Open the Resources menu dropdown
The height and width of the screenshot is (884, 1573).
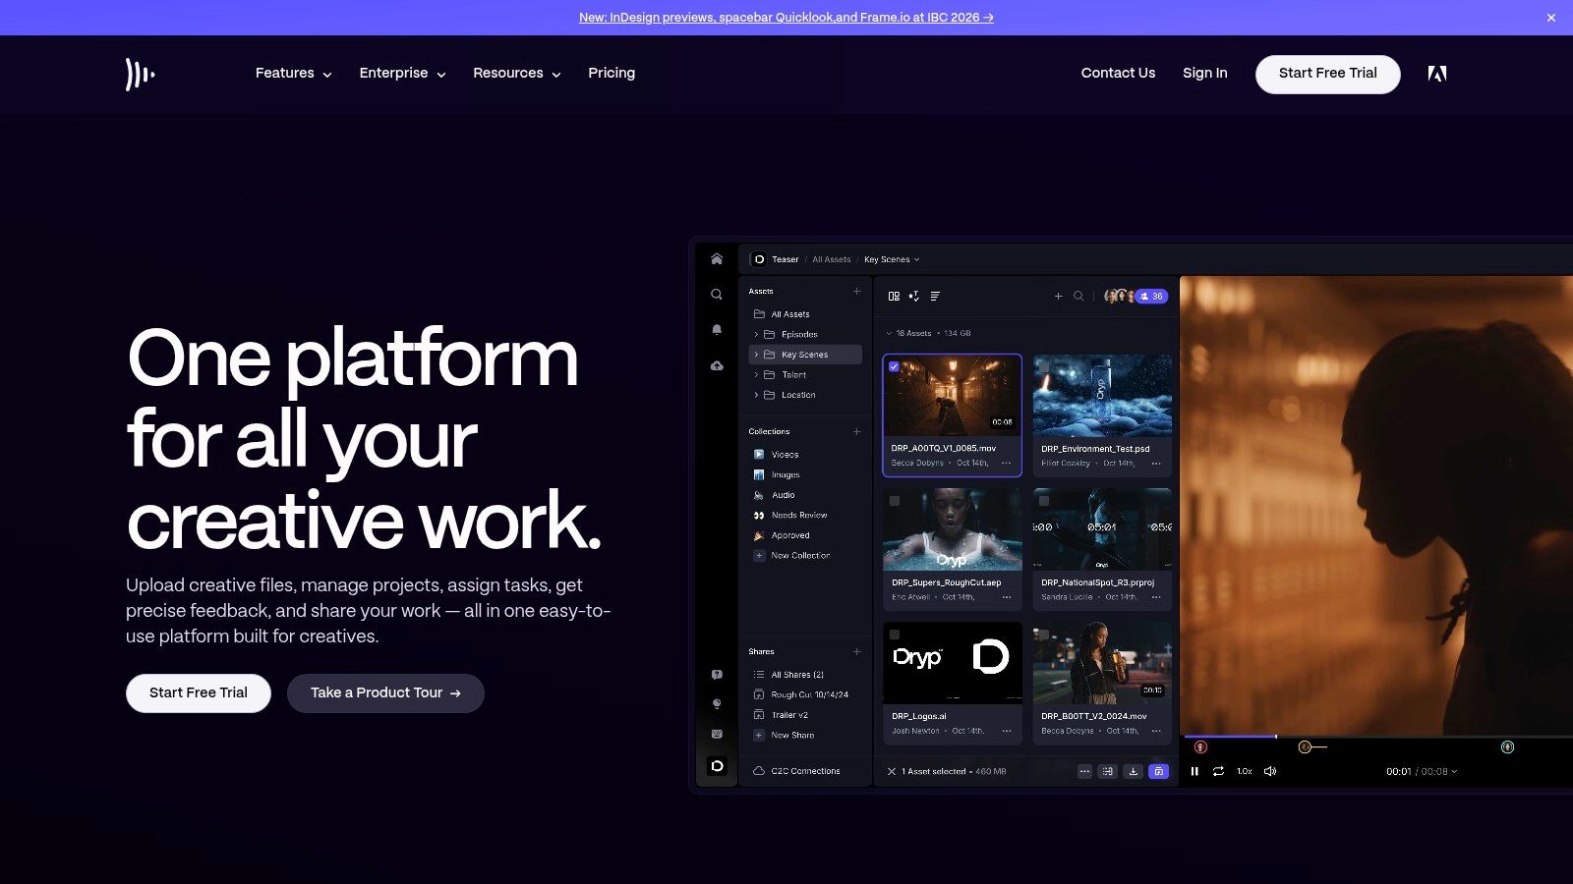(516, 74)
